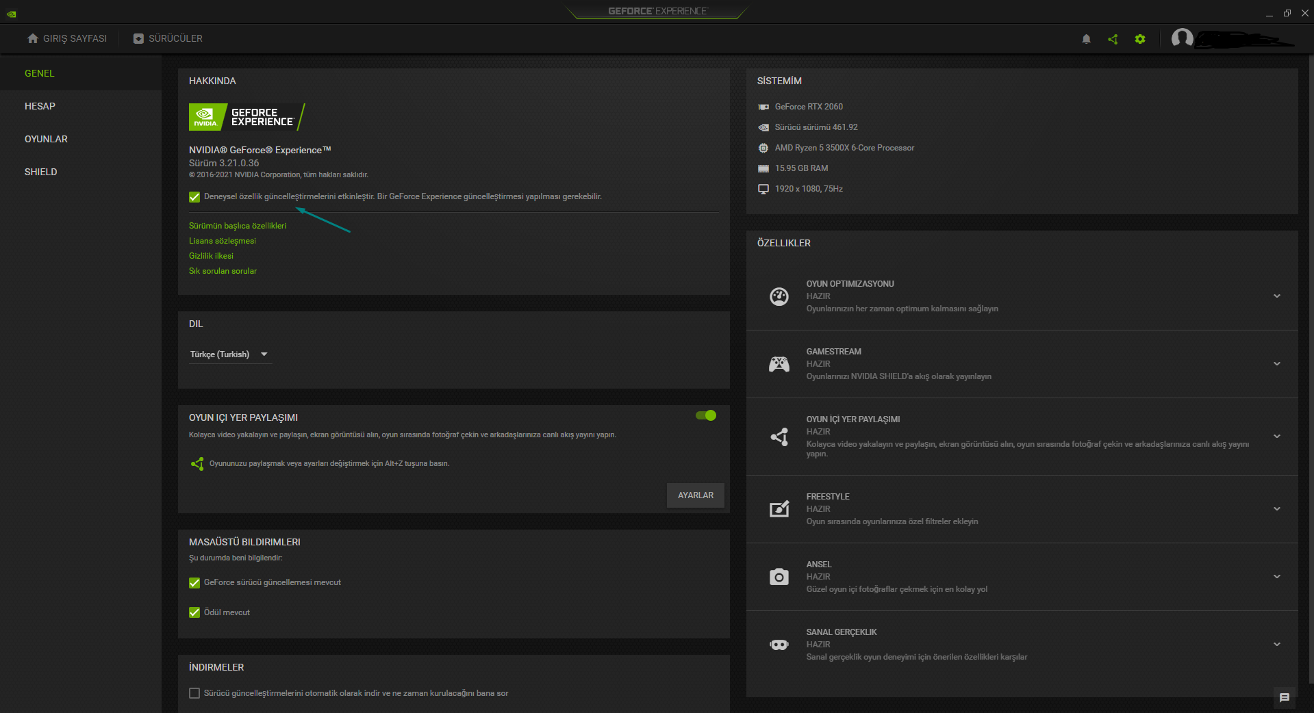Click the GeForce RTX 2060 text
The width and height of the screenshot is (1314, 713).
[809, 107]
